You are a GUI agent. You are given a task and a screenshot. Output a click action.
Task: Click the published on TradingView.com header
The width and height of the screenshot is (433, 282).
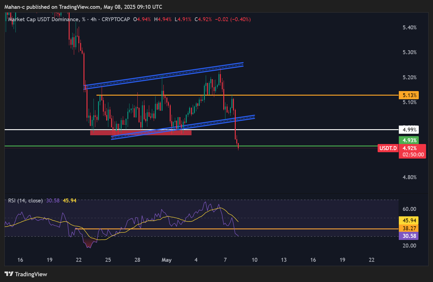pos(83,7)
